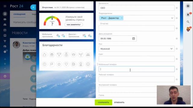Give the thumbs-up gratitude badge
The height and width of the screenshot is (108, 193).
(45, 55)
